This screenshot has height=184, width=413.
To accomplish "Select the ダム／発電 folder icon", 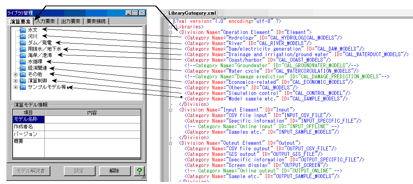I will coord(23,43).
